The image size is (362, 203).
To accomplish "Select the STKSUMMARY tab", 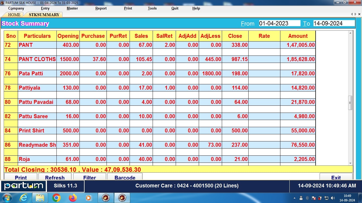I will [44, 15].
